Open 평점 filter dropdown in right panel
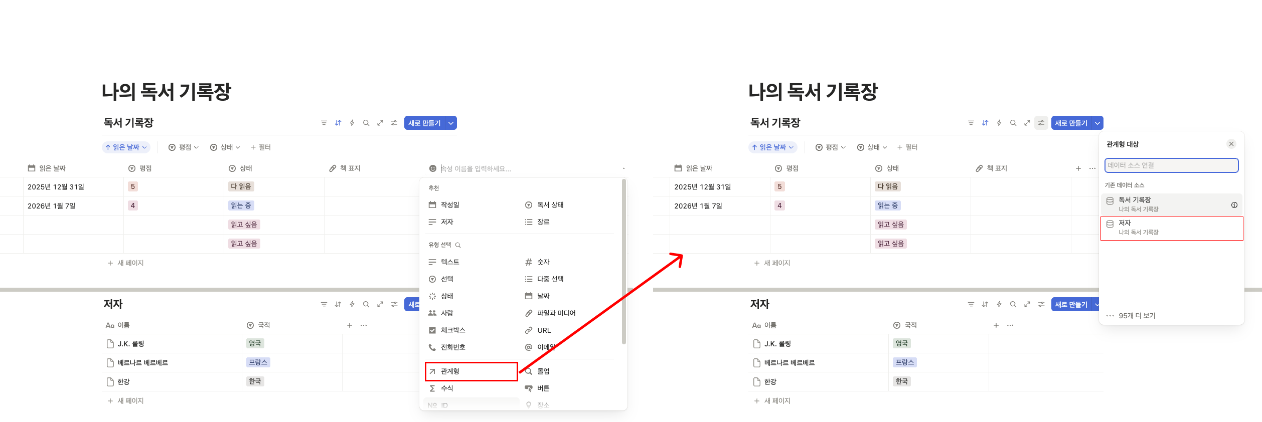Viewport: 1262px width, 422px height. (x=831, y=147)
